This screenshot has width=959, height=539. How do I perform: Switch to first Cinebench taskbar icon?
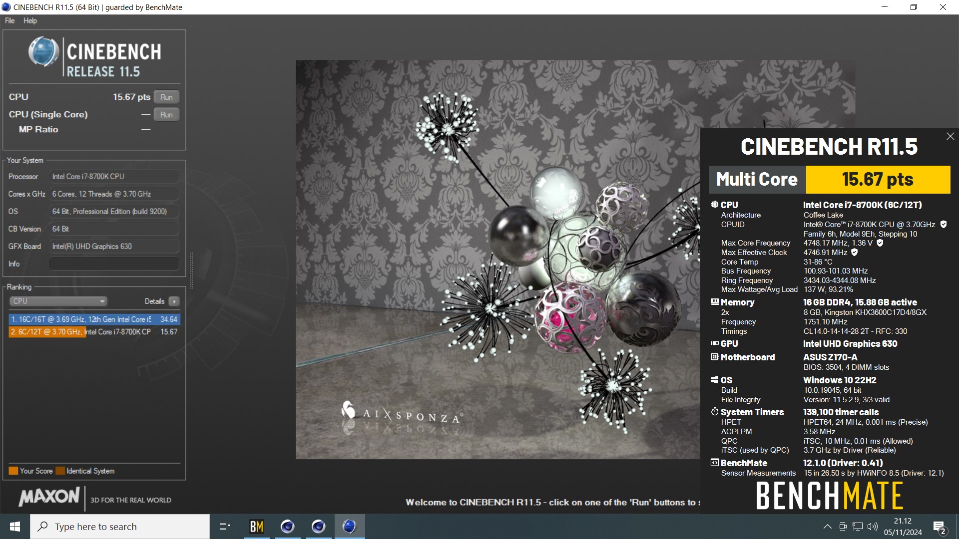click(x=287, y=527)
